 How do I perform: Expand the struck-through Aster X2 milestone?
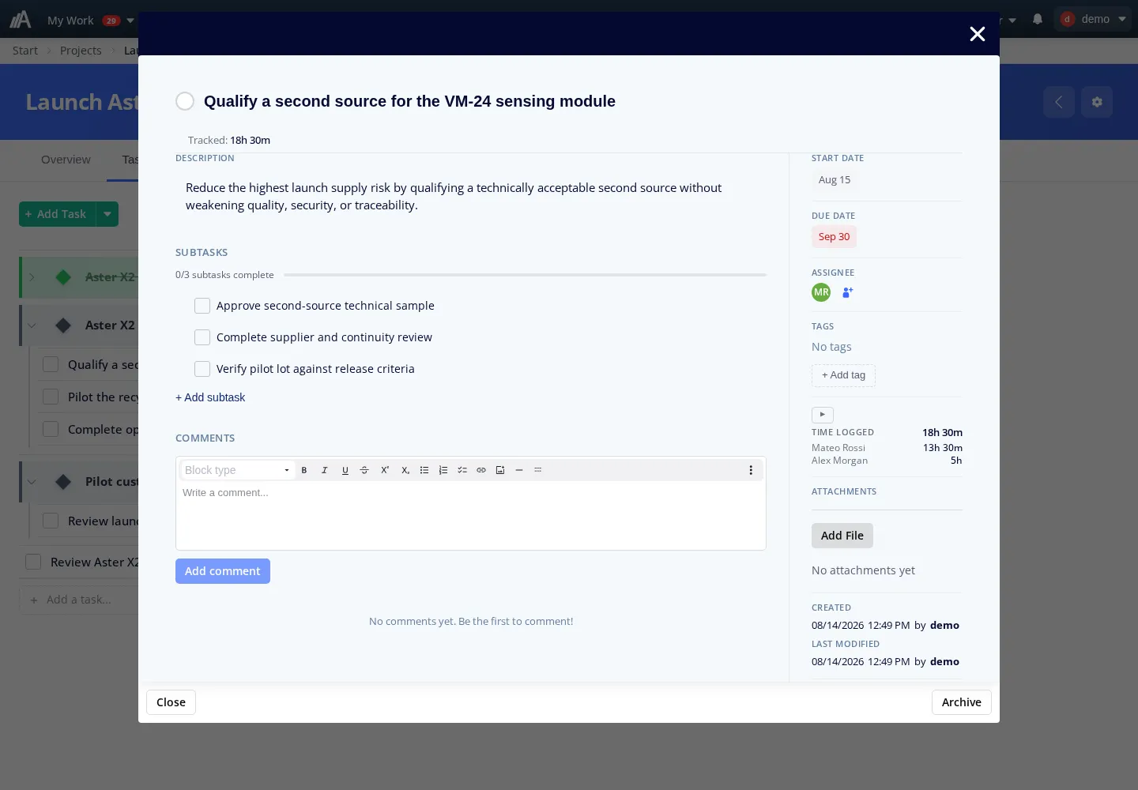tap(32, 277)
